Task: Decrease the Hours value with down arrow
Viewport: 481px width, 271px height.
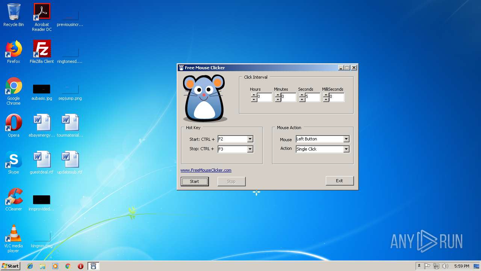Action: point(254,100)
